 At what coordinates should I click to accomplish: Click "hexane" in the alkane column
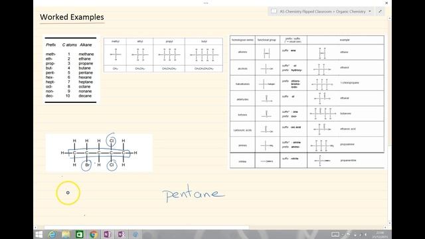pyautogui.click(x=85, y=77)
